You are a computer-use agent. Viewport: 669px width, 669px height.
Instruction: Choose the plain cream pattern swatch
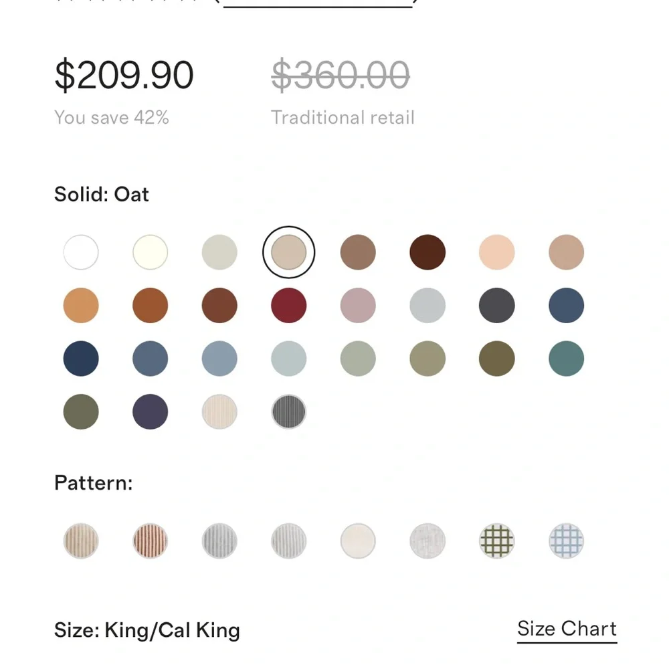[358, 541]
